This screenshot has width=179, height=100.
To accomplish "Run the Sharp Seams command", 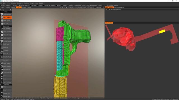I will point(6,41).
